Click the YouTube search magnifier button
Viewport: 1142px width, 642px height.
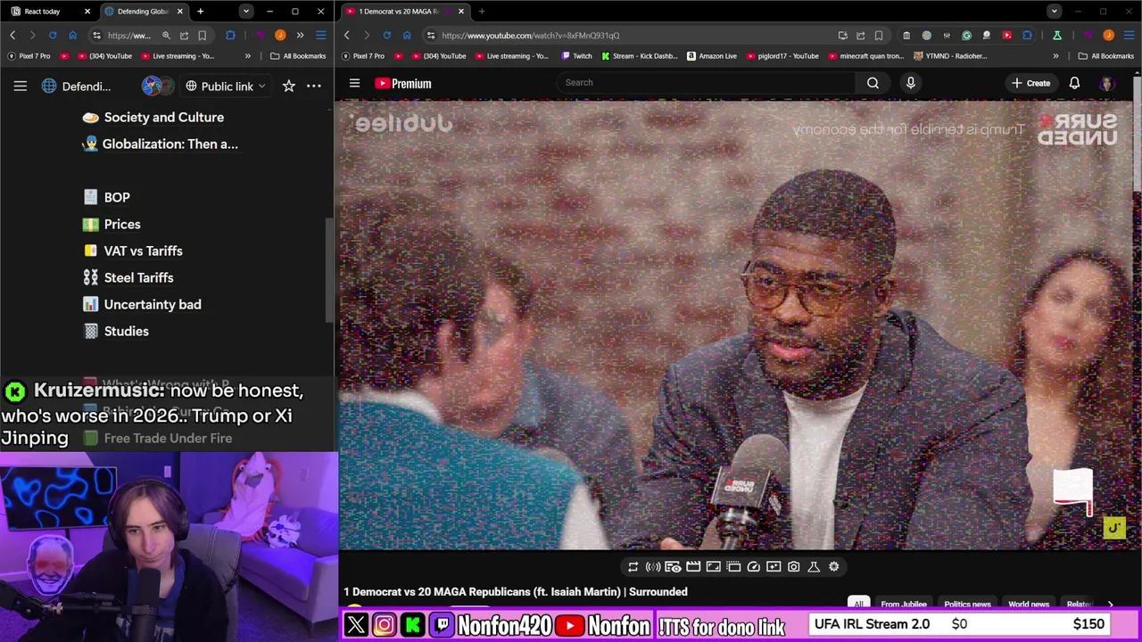873,83
